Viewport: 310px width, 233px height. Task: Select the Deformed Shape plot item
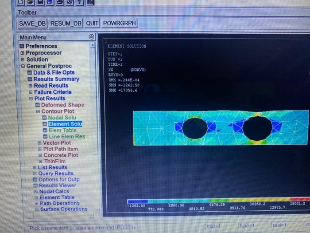click(x=63, y=105)
